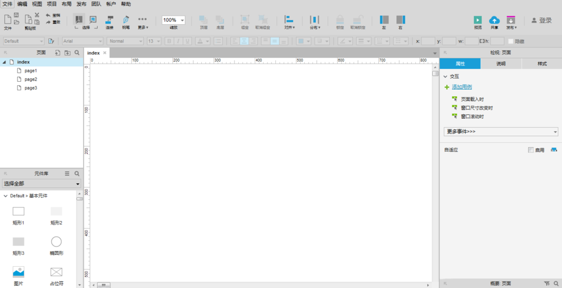
Task: Click the width input field
Action: click(472, 41)
